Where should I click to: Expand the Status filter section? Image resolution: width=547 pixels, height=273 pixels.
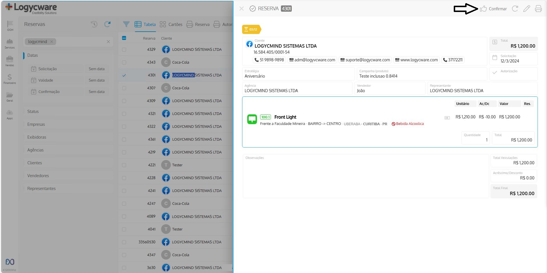click(68, 112)
